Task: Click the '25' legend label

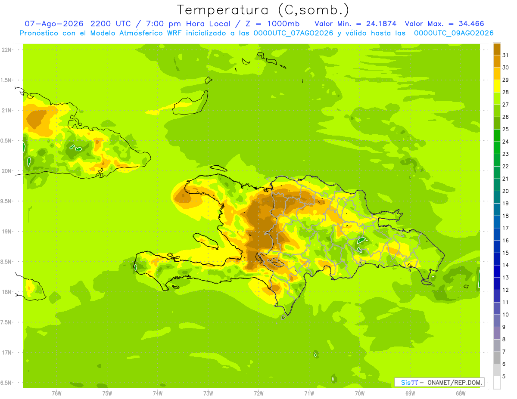Action: pyautogui.click(x=505, y=129)
